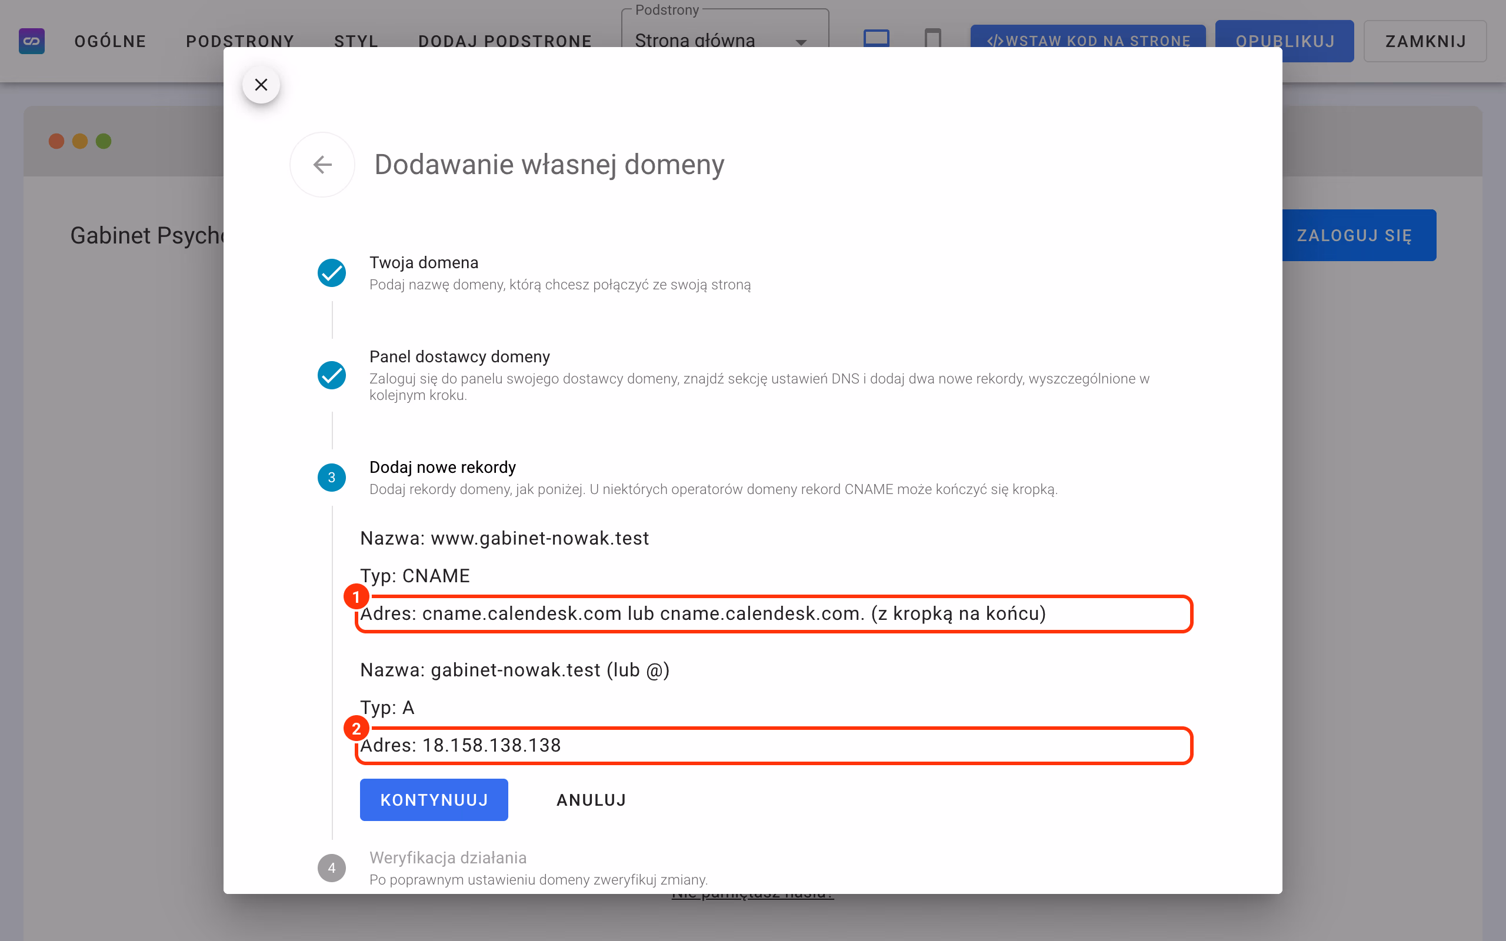Viewport: 1506px width, 941px height.
Task: Click DODAJ PODSTRONĘ in top bar
Action: [505, 41]
